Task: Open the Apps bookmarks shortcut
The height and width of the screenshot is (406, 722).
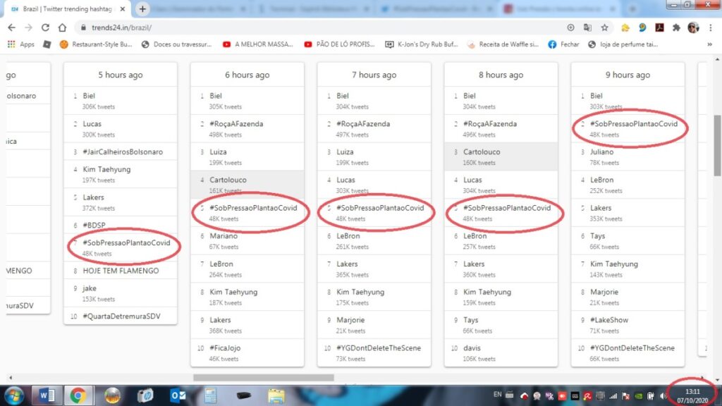Action: tap(20, 44)
